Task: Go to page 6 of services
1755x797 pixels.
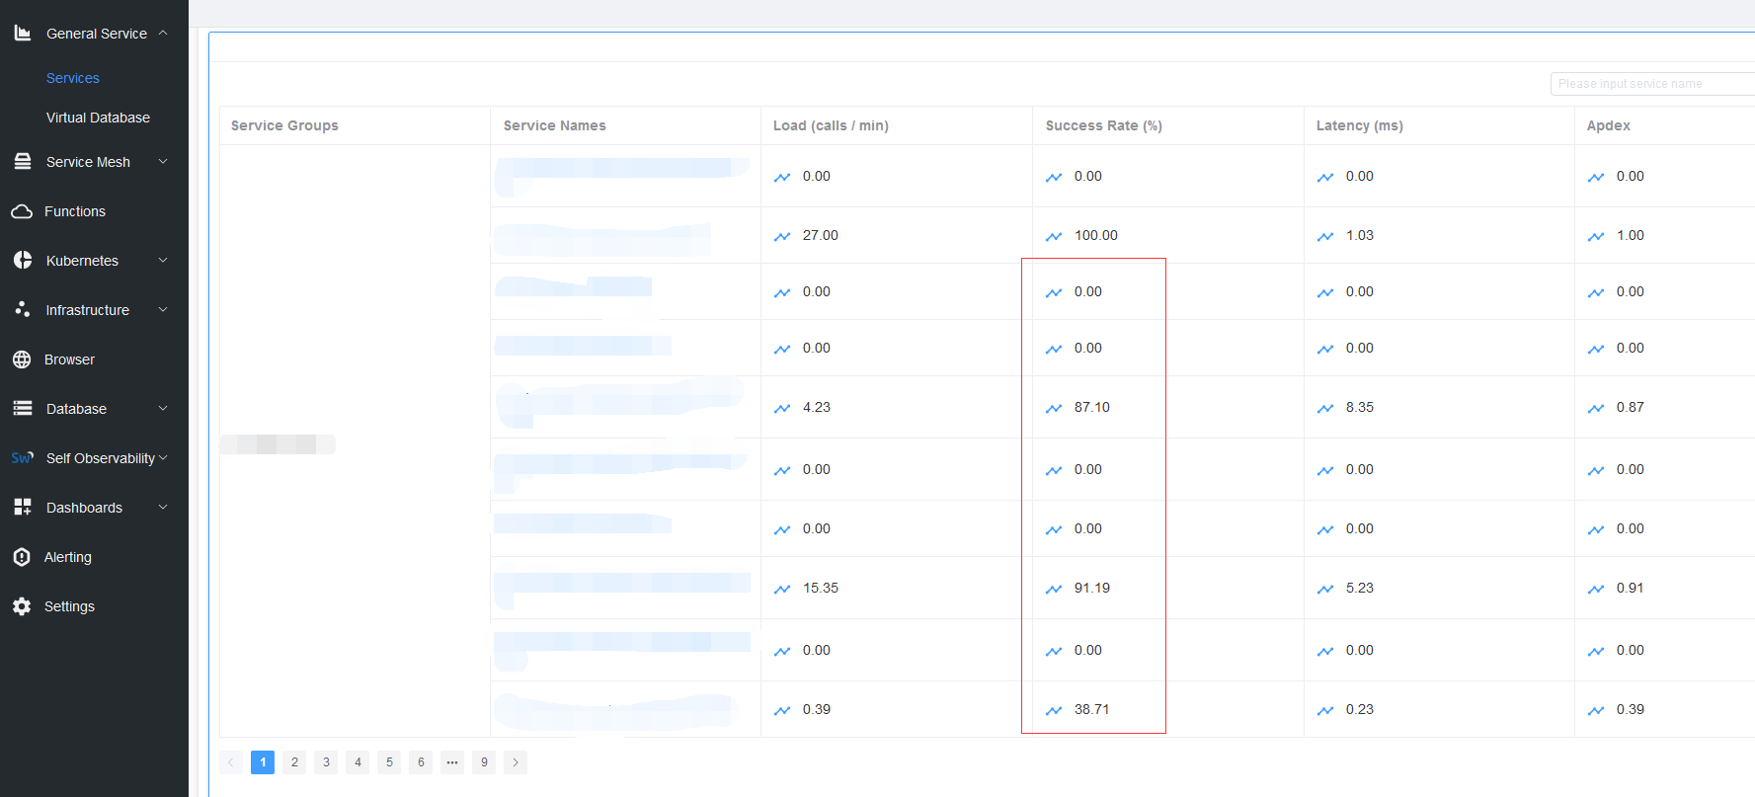Action: pos(421,762)
